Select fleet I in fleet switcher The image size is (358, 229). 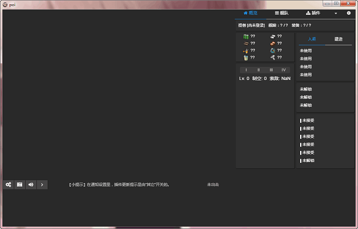coord(246,70)
